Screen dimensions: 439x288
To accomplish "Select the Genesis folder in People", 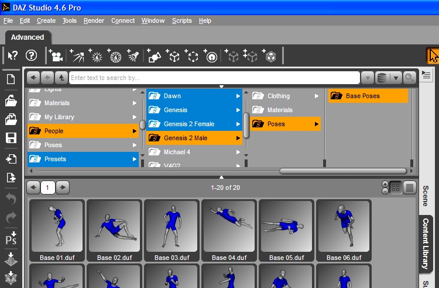I will pyautogui.click(x=194, y=110).
